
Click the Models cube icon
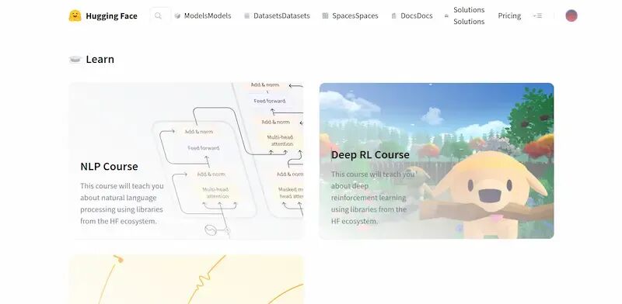(x=177, y=16)
